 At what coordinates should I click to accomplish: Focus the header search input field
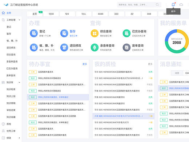(139, 5)
